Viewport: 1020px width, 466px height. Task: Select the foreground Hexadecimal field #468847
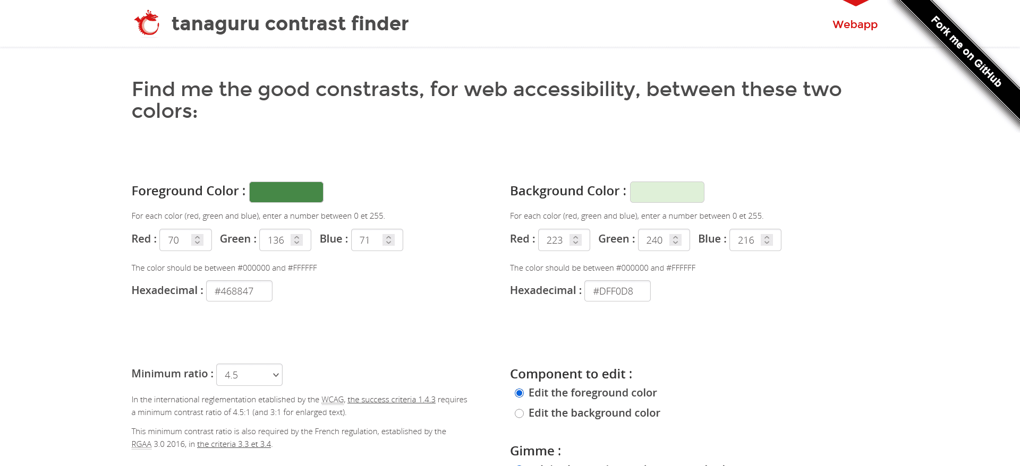click(239, 291)
